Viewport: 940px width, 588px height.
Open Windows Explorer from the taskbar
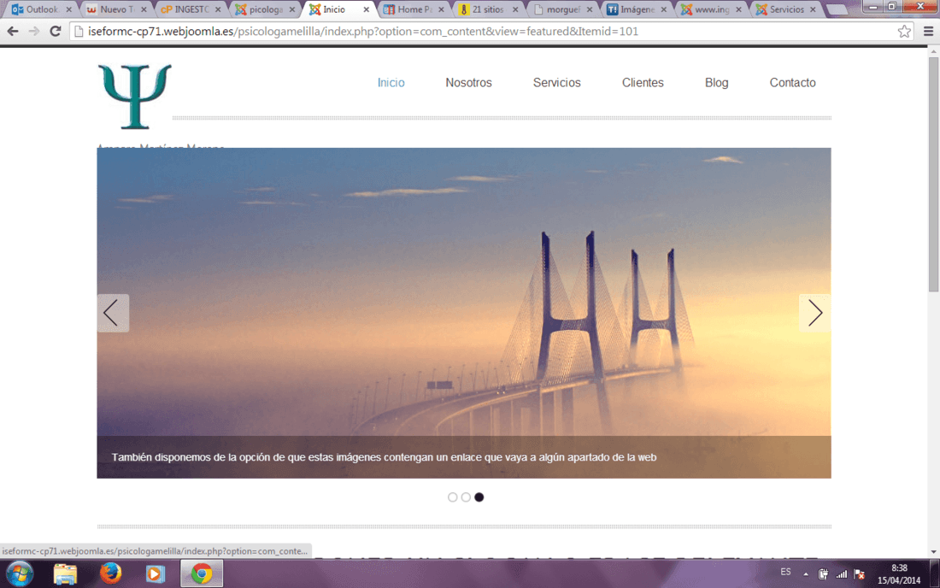point(65,573)
